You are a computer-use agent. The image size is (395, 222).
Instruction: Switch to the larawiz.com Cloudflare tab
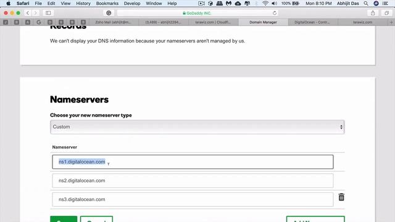pos(213,22)
